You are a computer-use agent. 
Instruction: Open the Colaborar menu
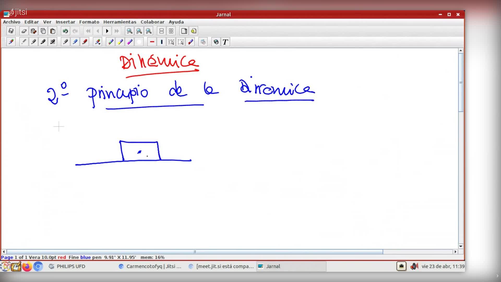point(152,22)
